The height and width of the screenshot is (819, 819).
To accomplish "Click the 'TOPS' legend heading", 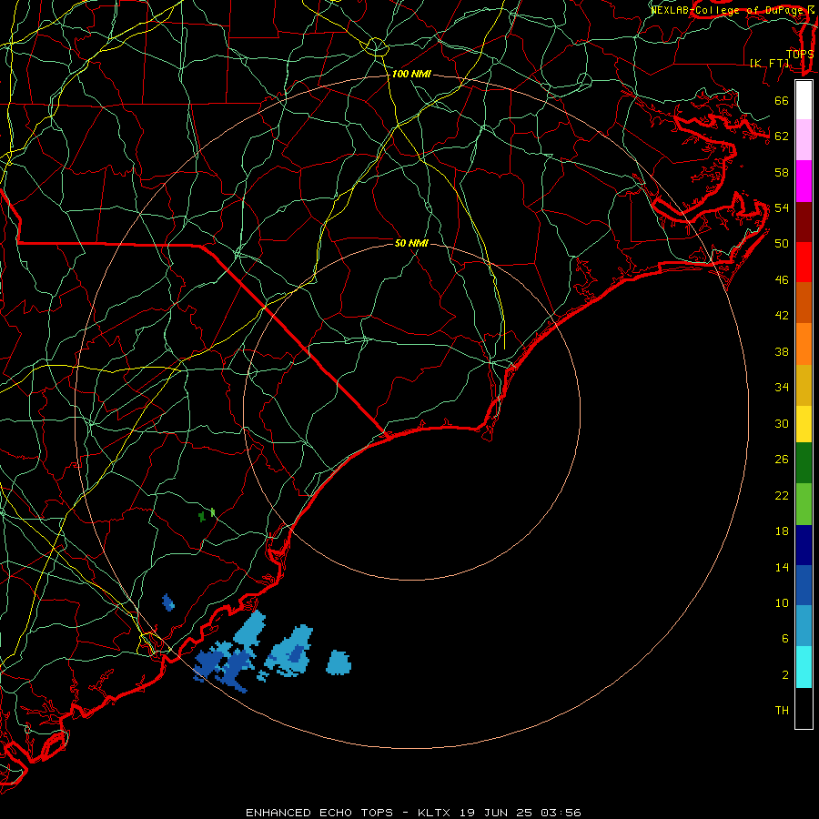I will click(x=800, y=54).
